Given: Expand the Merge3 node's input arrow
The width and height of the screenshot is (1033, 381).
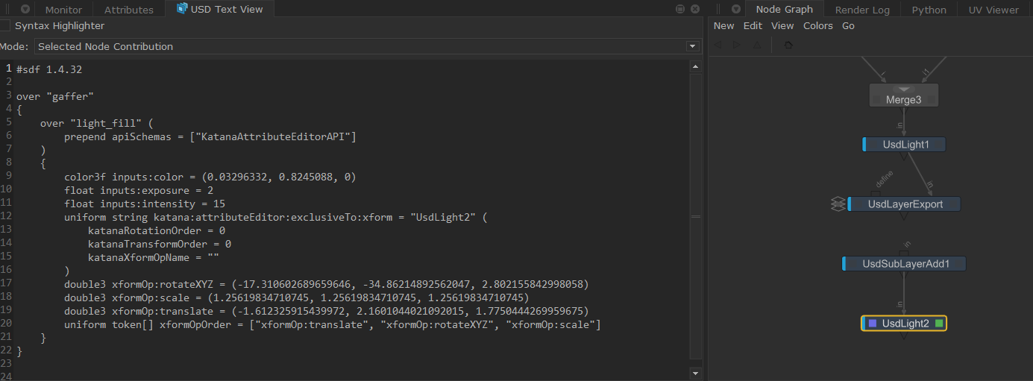Looking at the screenshot, I should pos(903,89).
